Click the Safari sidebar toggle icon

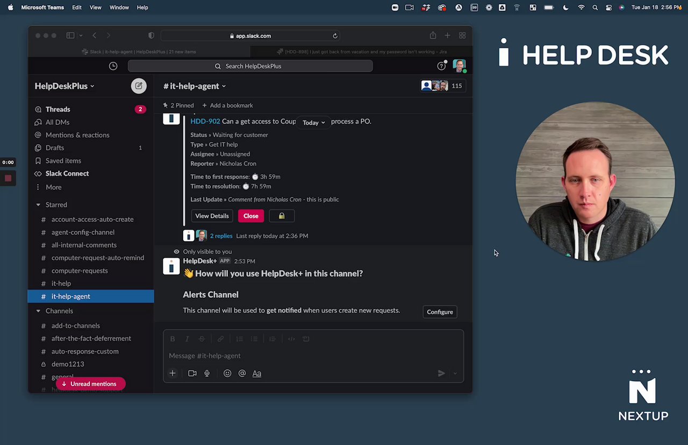click(70, 36)
